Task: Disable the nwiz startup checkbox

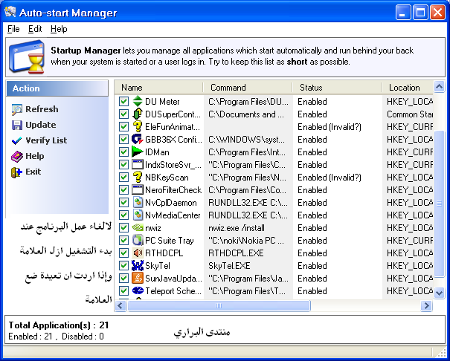Action: (x=123, y=227)
